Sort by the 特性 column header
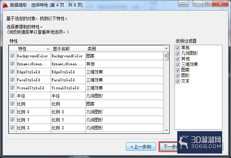Screen dimensions: 231x158 coord(33,49)
